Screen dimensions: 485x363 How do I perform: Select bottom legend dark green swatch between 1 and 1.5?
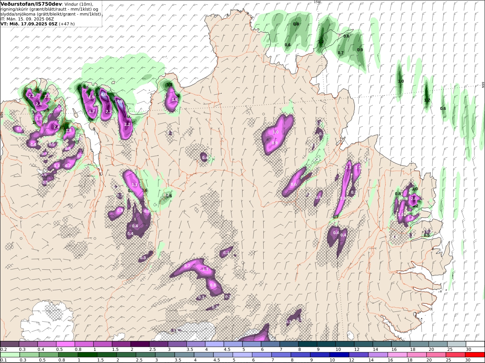87,355
